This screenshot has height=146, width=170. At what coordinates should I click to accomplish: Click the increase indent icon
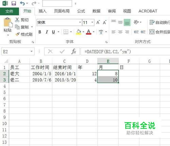(x=143, y=32)
